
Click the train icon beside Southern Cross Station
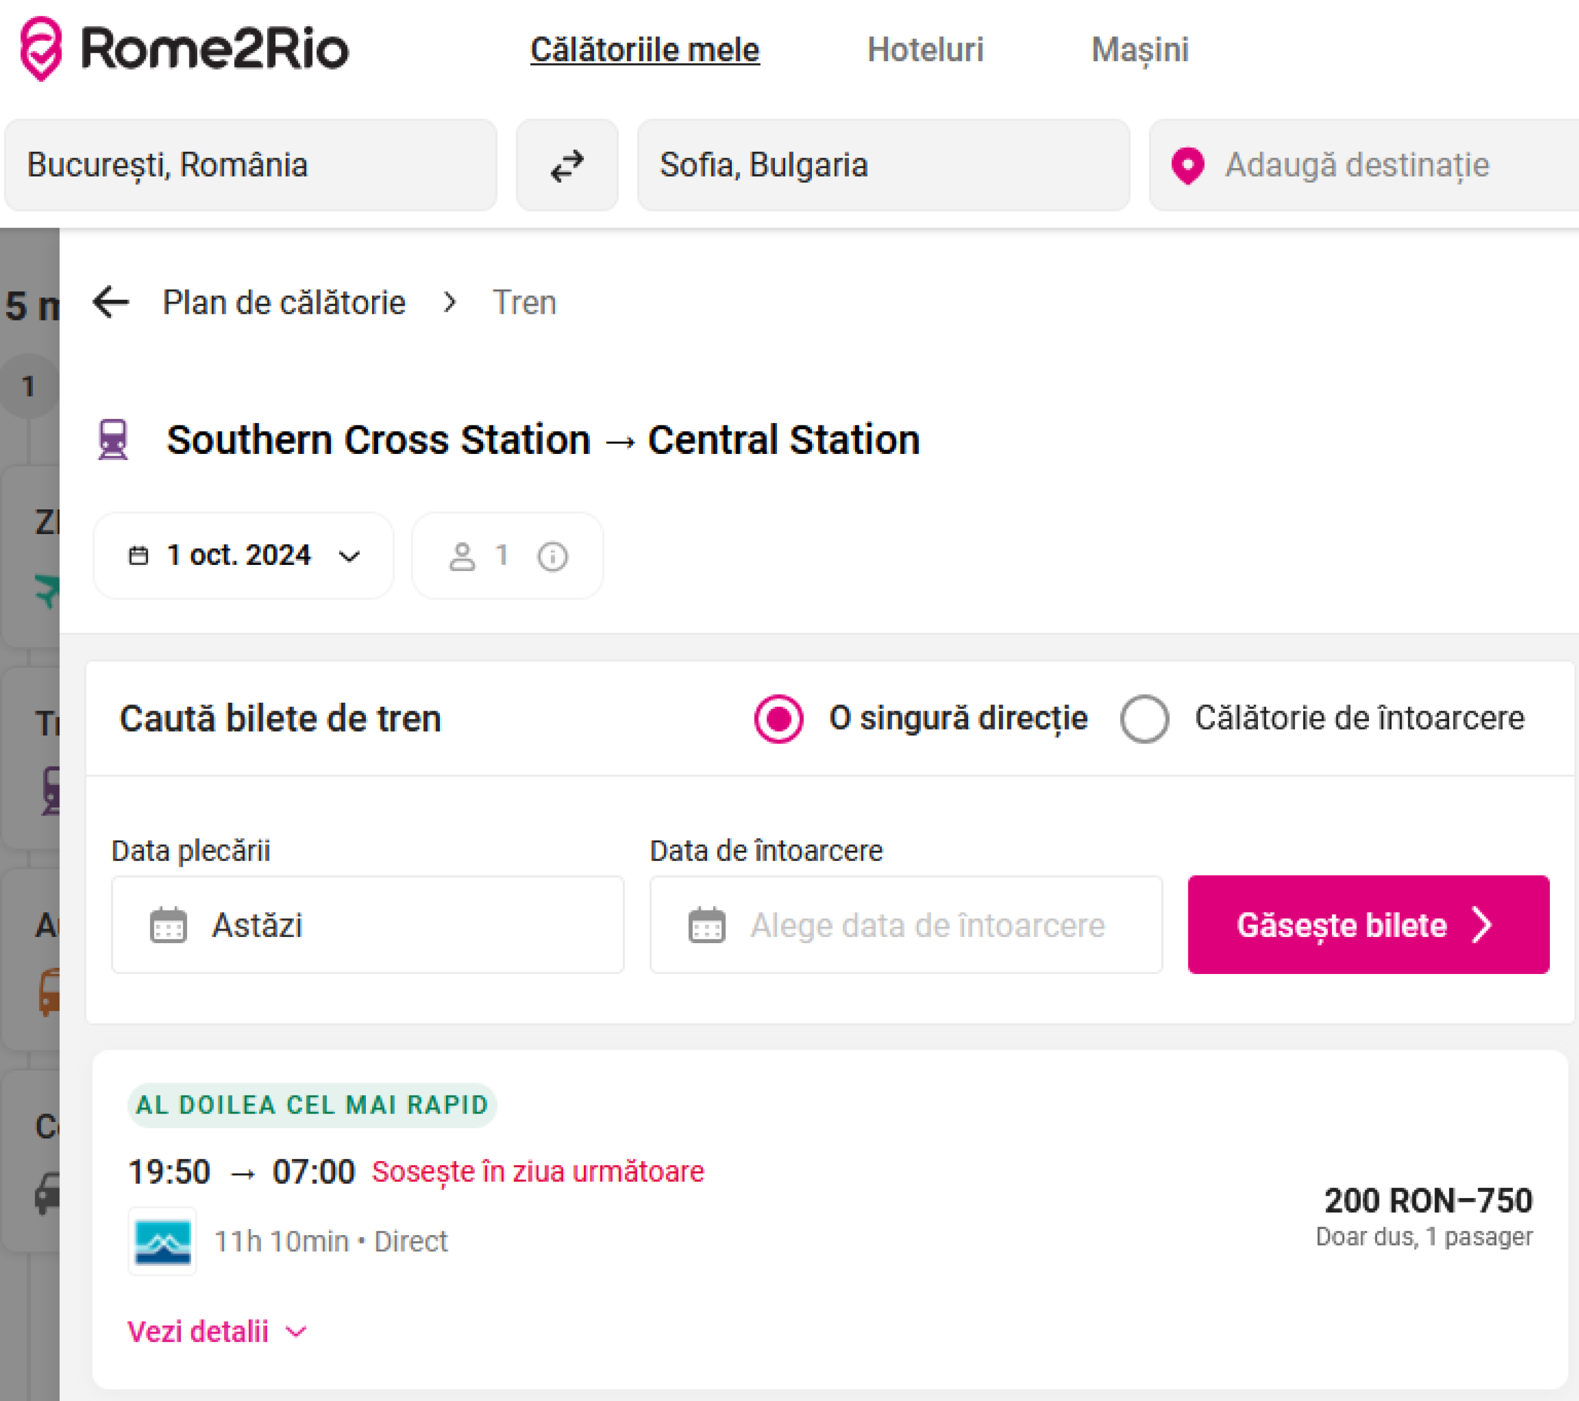pos(114,440)
